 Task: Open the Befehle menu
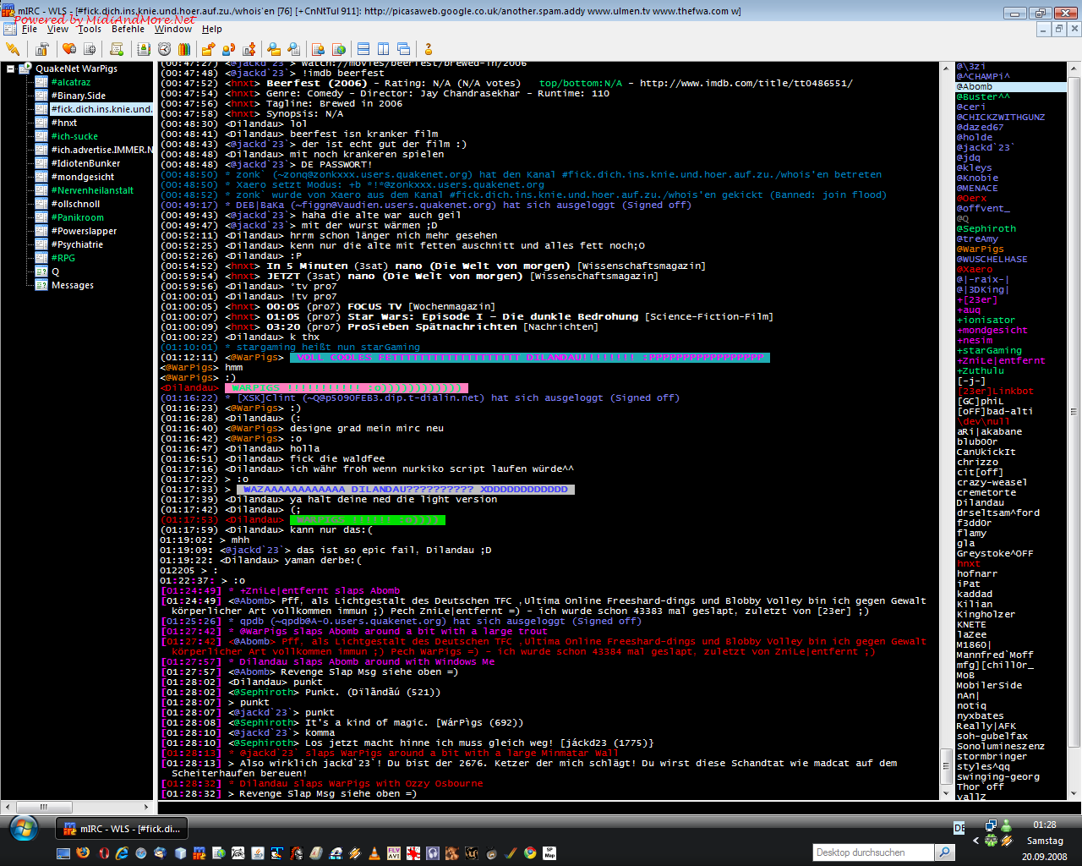click(x=128, y=29)
